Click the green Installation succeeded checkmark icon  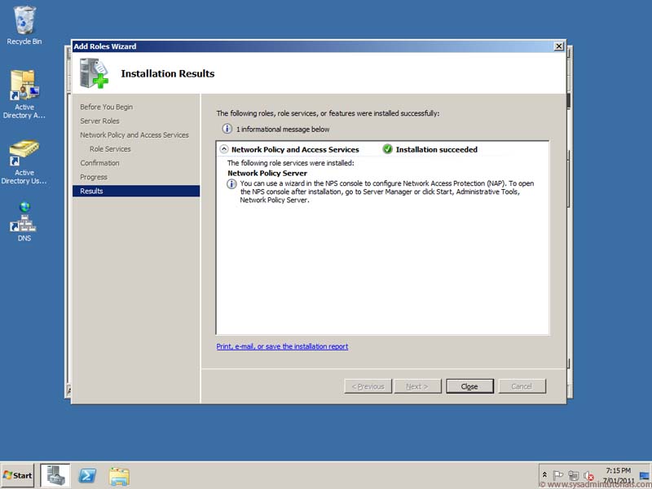click(388, 149)
